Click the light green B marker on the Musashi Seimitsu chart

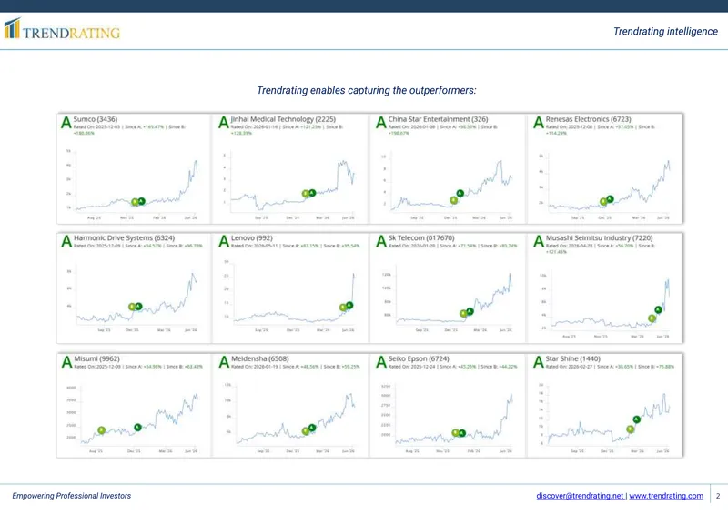tap(652, 318)
